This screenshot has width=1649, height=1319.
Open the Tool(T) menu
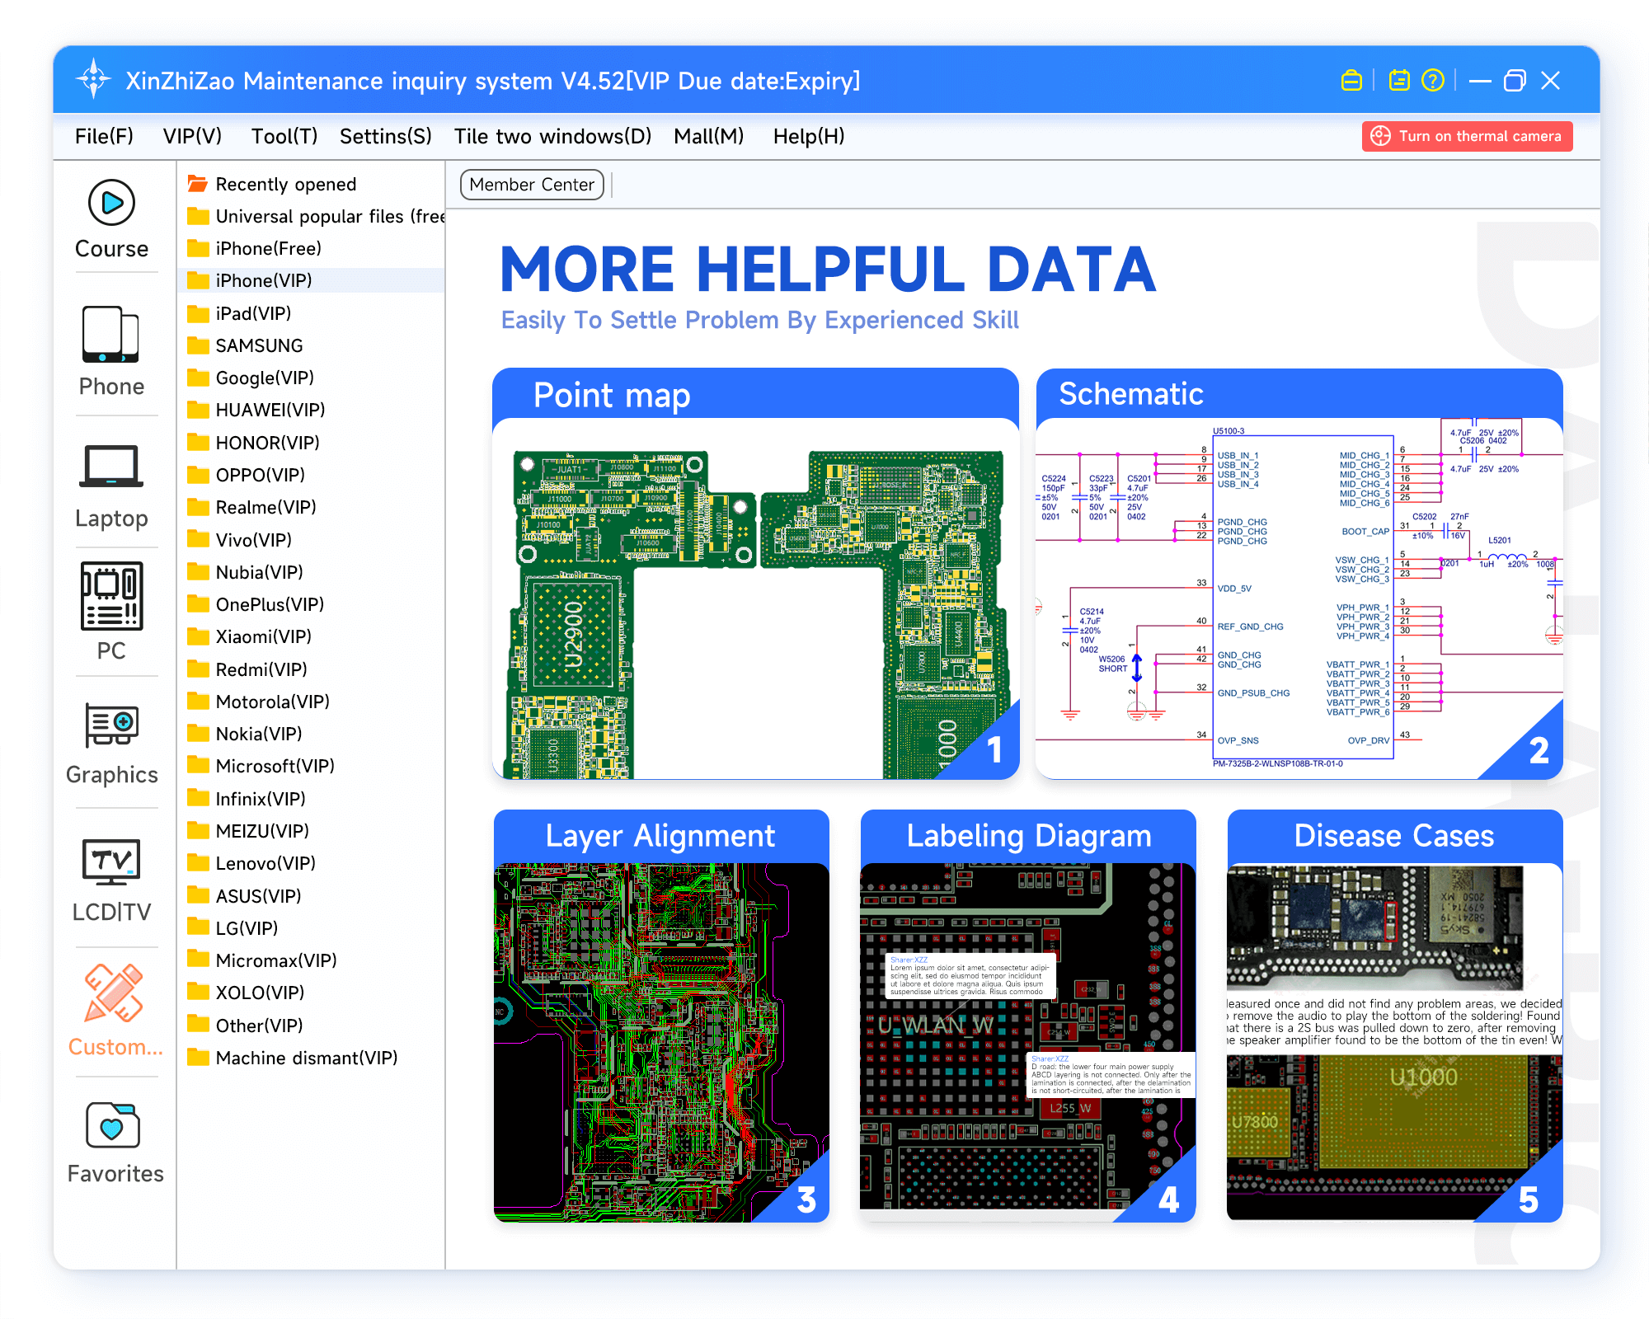[x=284, y=136]
